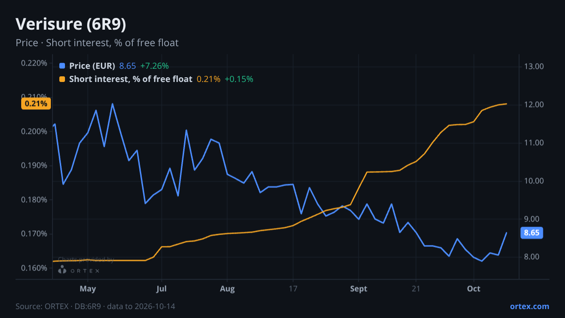565x318 pixels.
Task: Click the Oct x-axis label
Action: tap(474, 289)
